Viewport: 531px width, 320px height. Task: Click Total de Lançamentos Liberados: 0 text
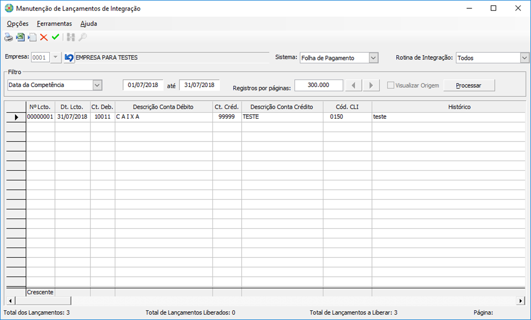click(x=190, y=313)
